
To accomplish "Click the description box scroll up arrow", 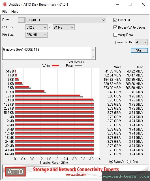I will point(93,50).
